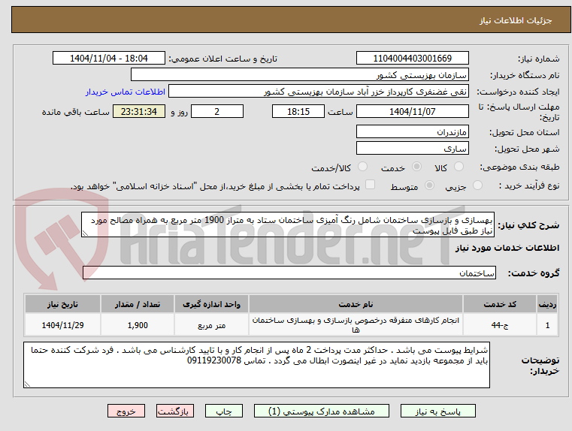Select the جزیی purchase type radio

click(x=477, y=185)
